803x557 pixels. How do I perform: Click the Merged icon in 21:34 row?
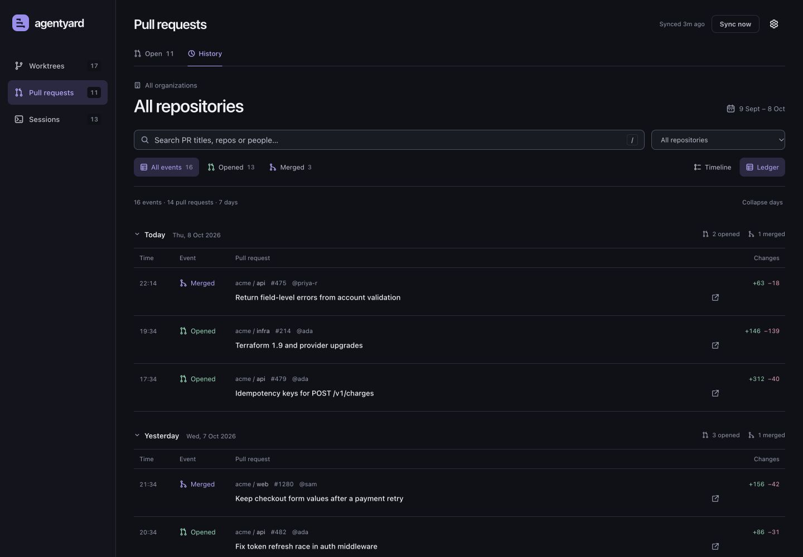[x=183, y=485]
